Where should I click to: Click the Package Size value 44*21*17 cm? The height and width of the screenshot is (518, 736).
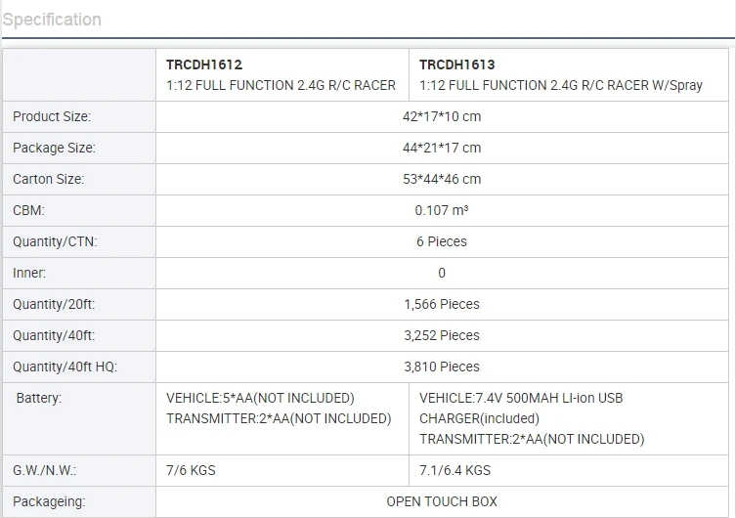[x=442, y=148]
